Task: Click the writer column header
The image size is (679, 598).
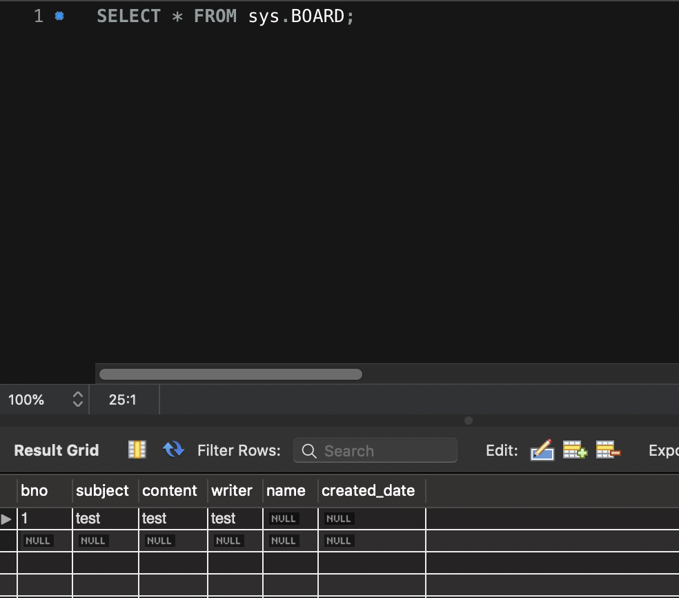Action: (x=235, y=490)
